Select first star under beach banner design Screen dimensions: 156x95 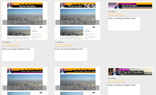coord(109,81)
